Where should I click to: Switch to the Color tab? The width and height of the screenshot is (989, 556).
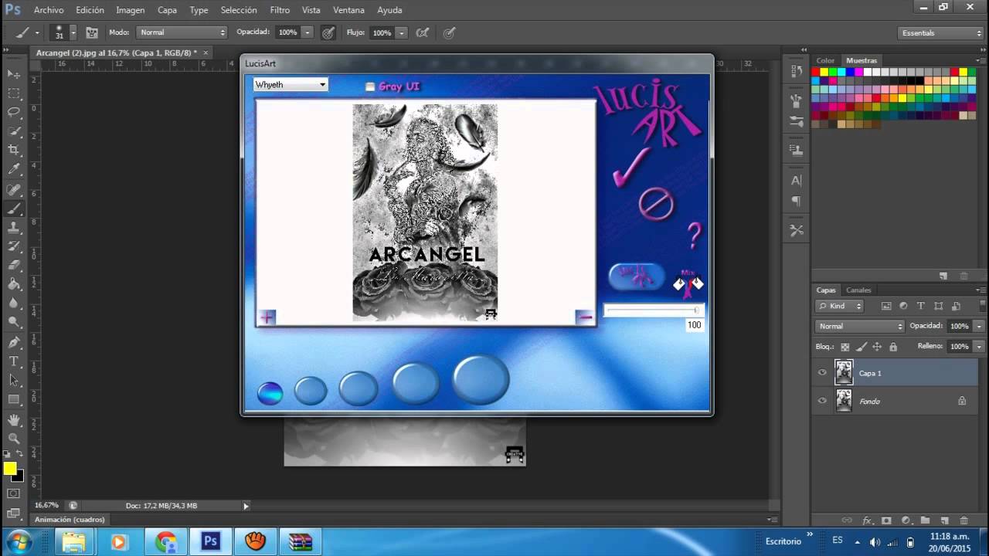pyautogui.click(x=825, y=60)
